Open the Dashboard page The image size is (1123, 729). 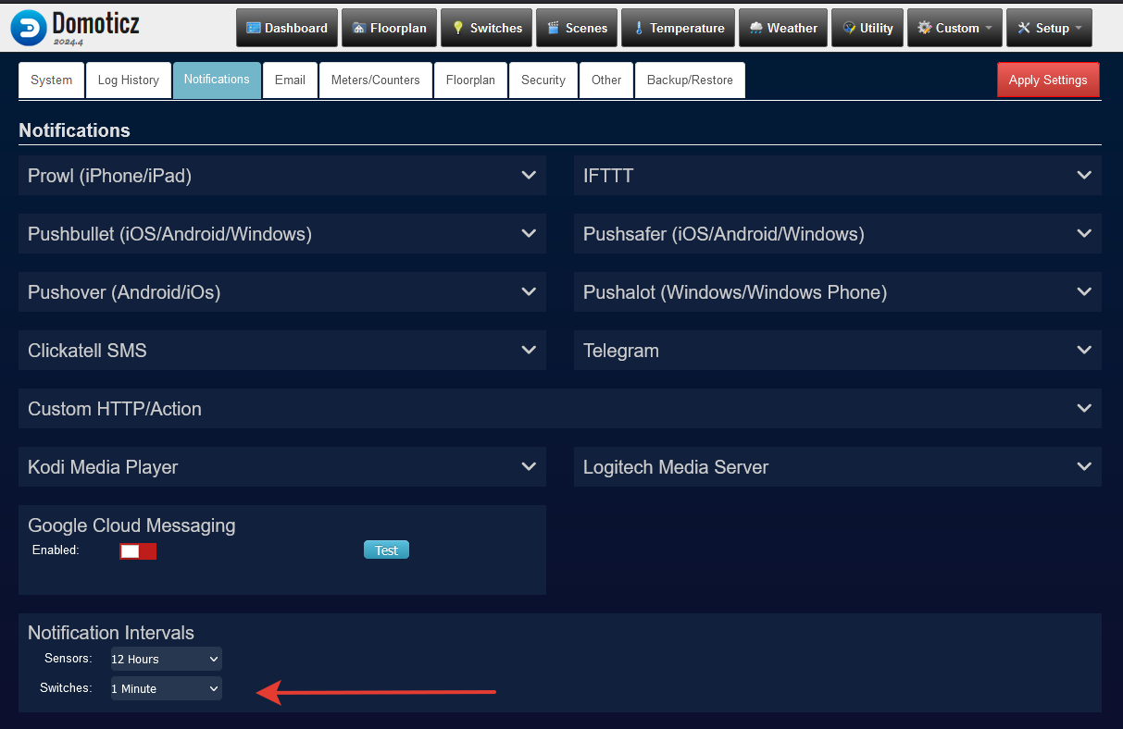tap(287, 28)
